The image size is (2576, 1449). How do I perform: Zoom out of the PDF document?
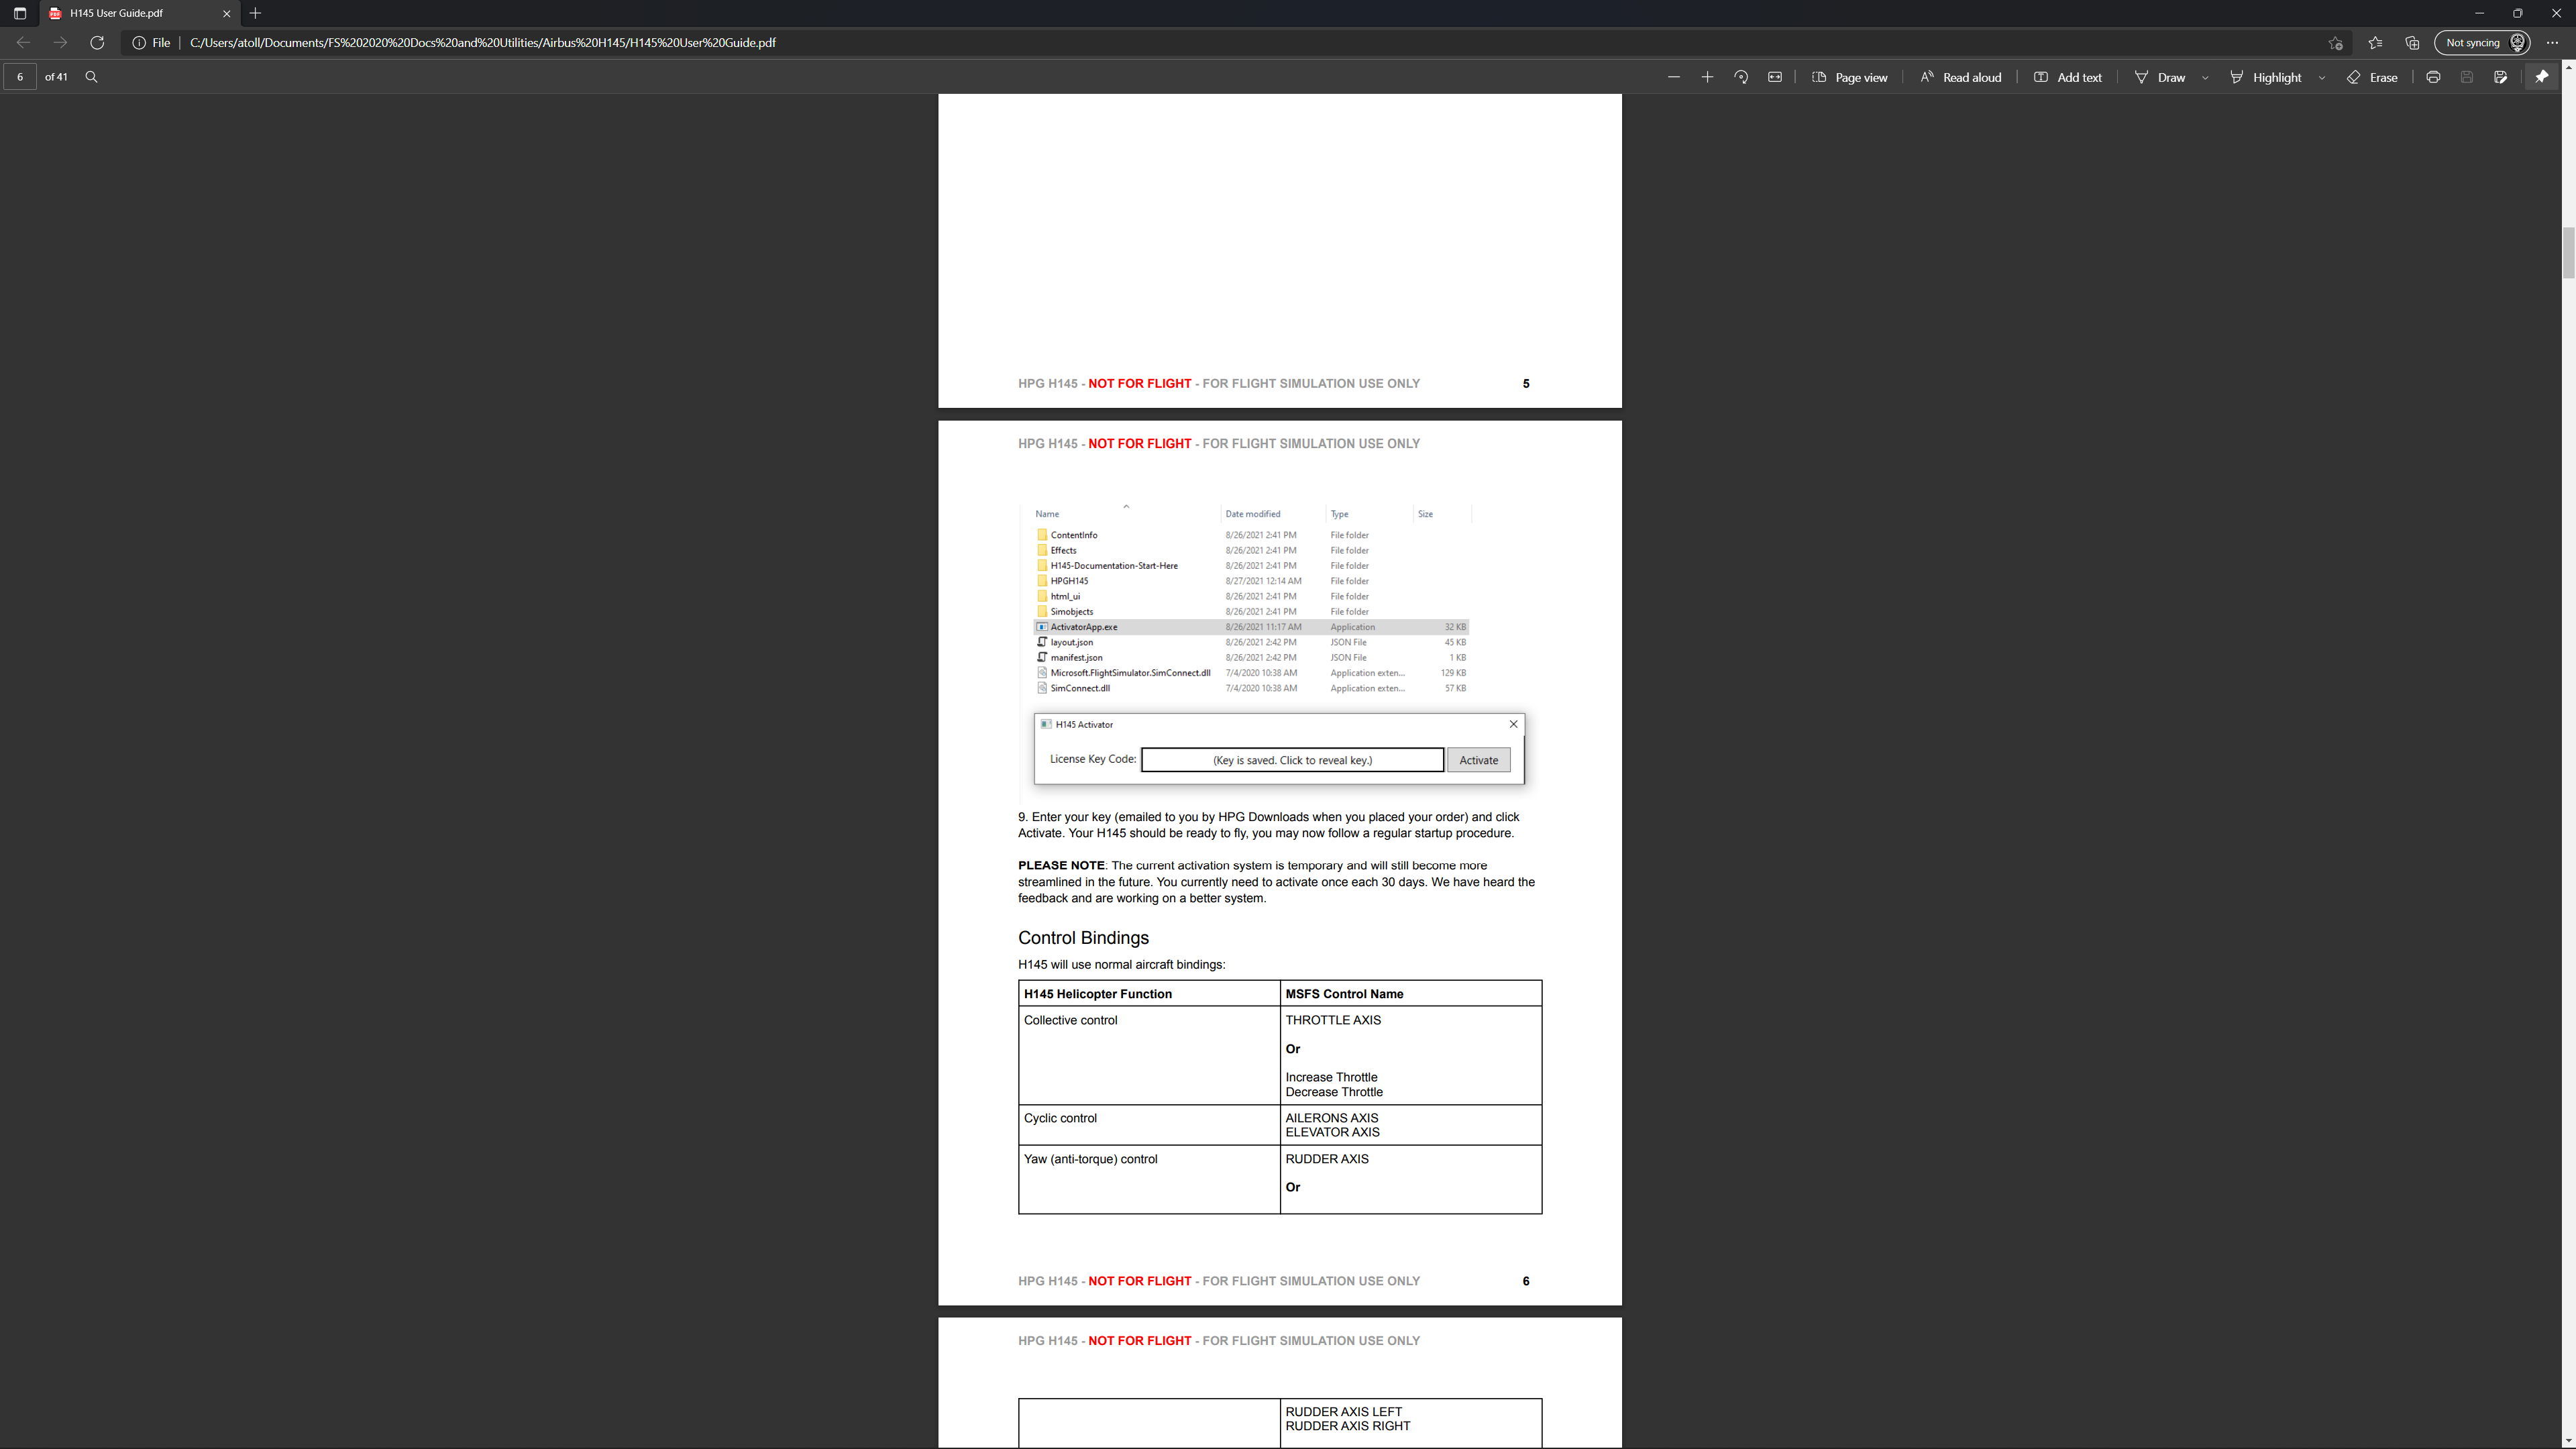point(1673,76)
